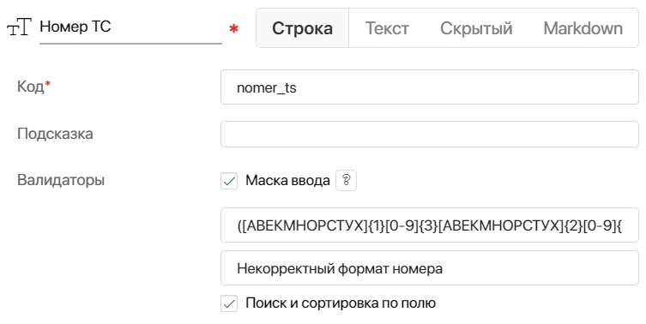
Task: Click the input mask regex field
Action: pos(430,225)
